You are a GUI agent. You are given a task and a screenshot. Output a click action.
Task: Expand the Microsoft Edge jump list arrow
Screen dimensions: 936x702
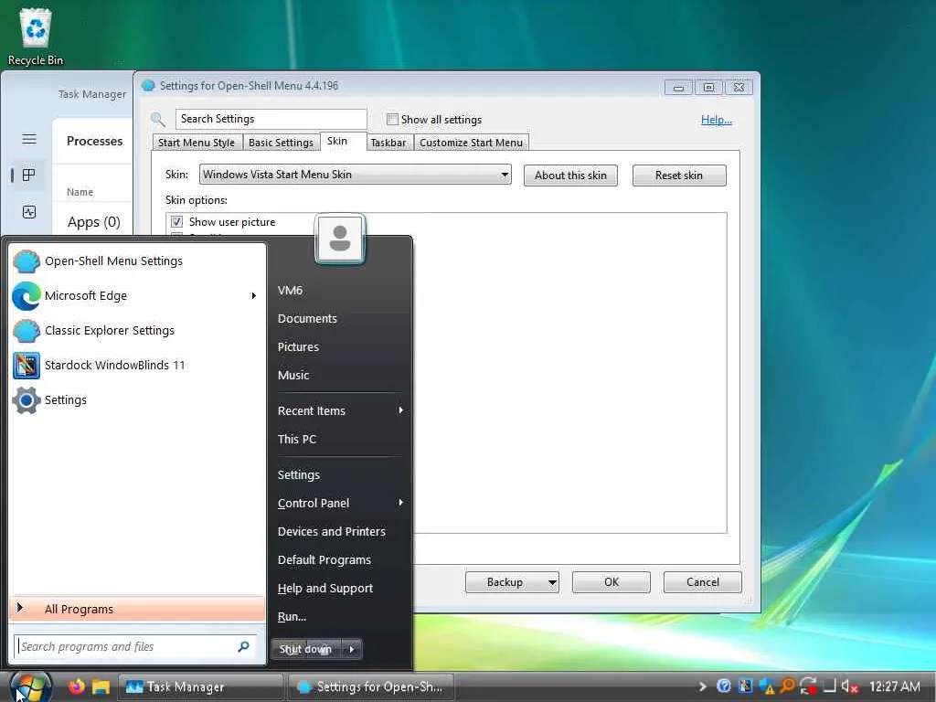(x=254, y=296)
